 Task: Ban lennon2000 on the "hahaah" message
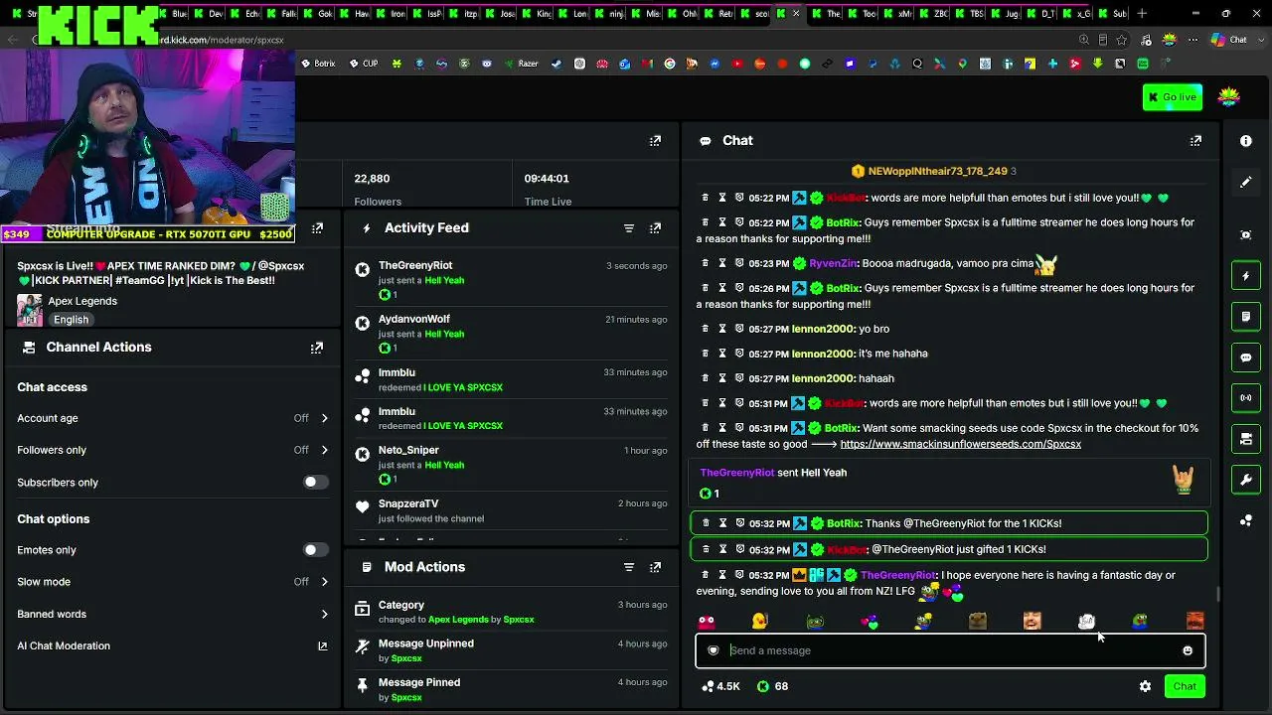[x=739, y=378]
